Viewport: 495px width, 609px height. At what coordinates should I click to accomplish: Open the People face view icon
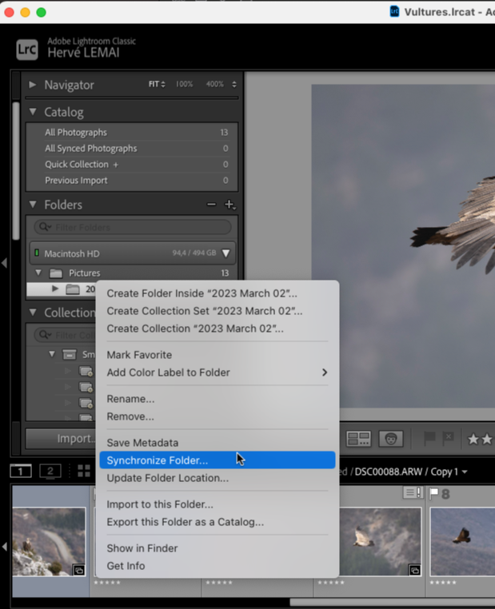tap(390, 439)
